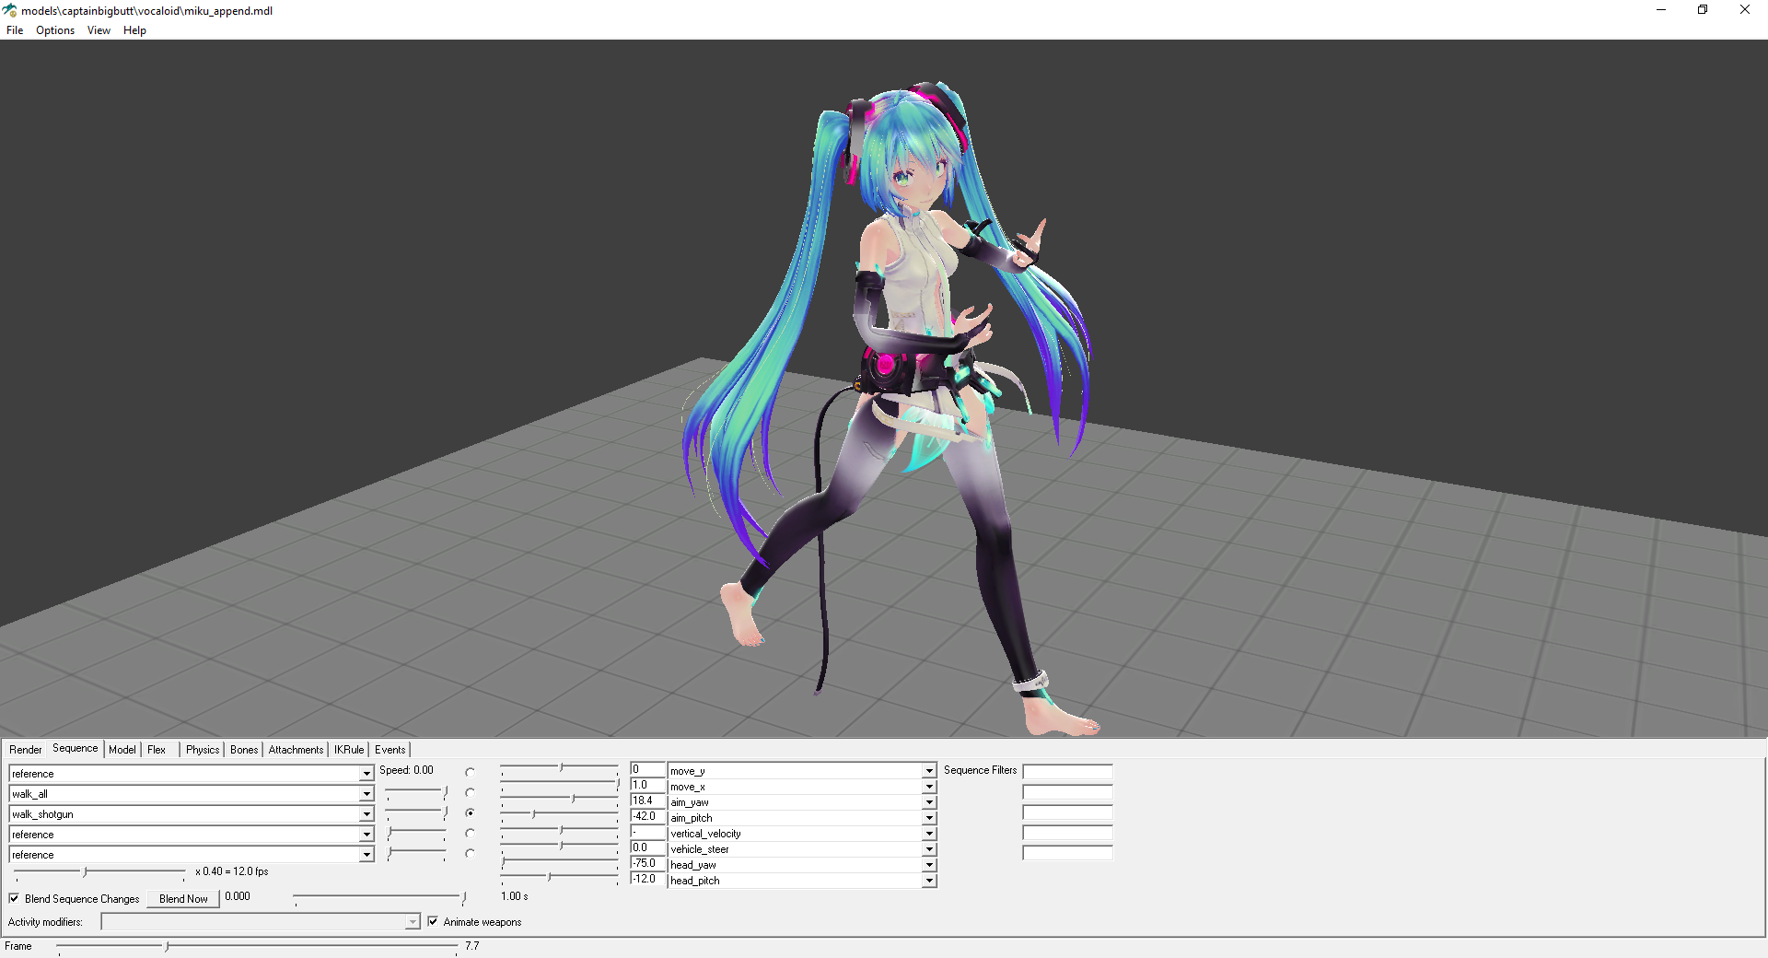The width and height of the screenshot is (1768, 958).
Task: Open the move_y pose parameter dropdown
Action: [929, 771]
